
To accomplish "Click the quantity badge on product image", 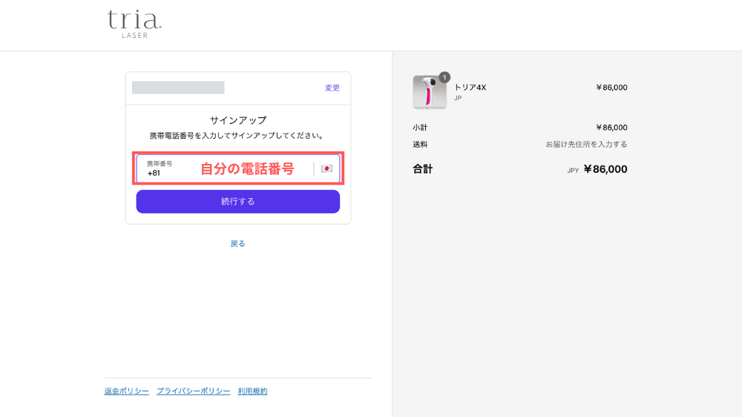I will tap(444, 77).
